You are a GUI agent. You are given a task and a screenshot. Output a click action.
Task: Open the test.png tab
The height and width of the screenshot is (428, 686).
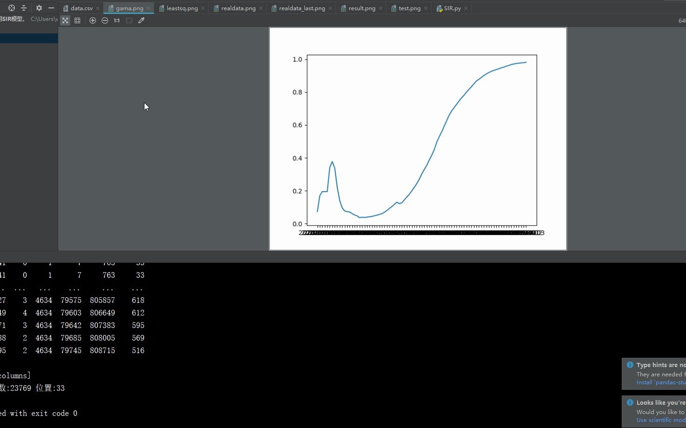click(x=410, y=8)
